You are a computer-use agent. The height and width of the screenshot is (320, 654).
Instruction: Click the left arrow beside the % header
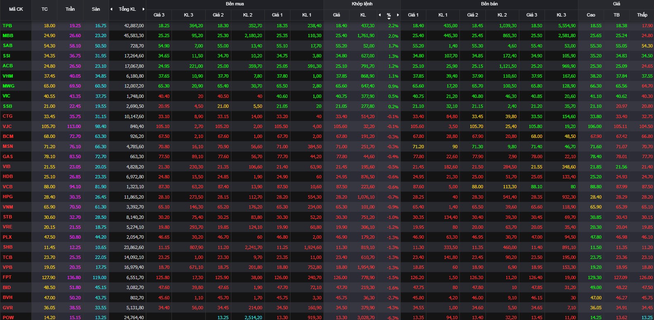point(380,15)
